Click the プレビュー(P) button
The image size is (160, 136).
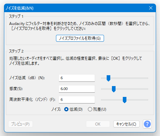(x=20, y=124)
